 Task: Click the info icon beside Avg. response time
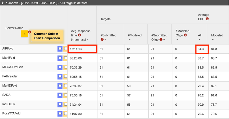[80, 35]
